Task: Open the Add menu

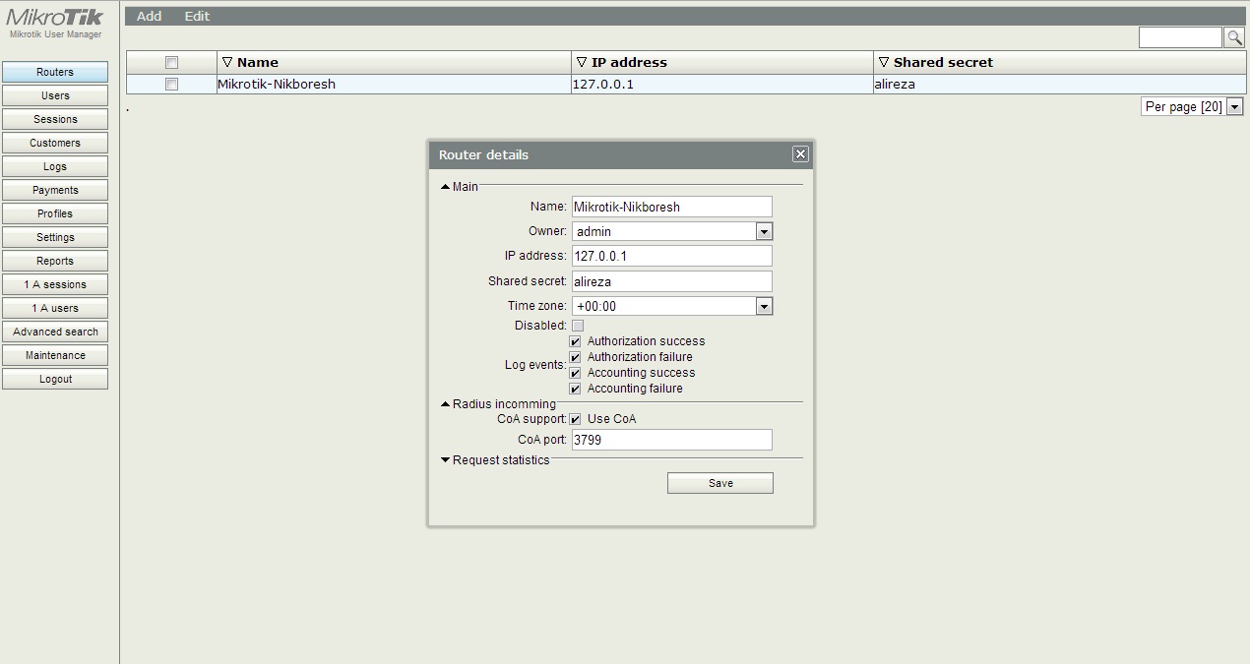Action: tap(150, 16)
